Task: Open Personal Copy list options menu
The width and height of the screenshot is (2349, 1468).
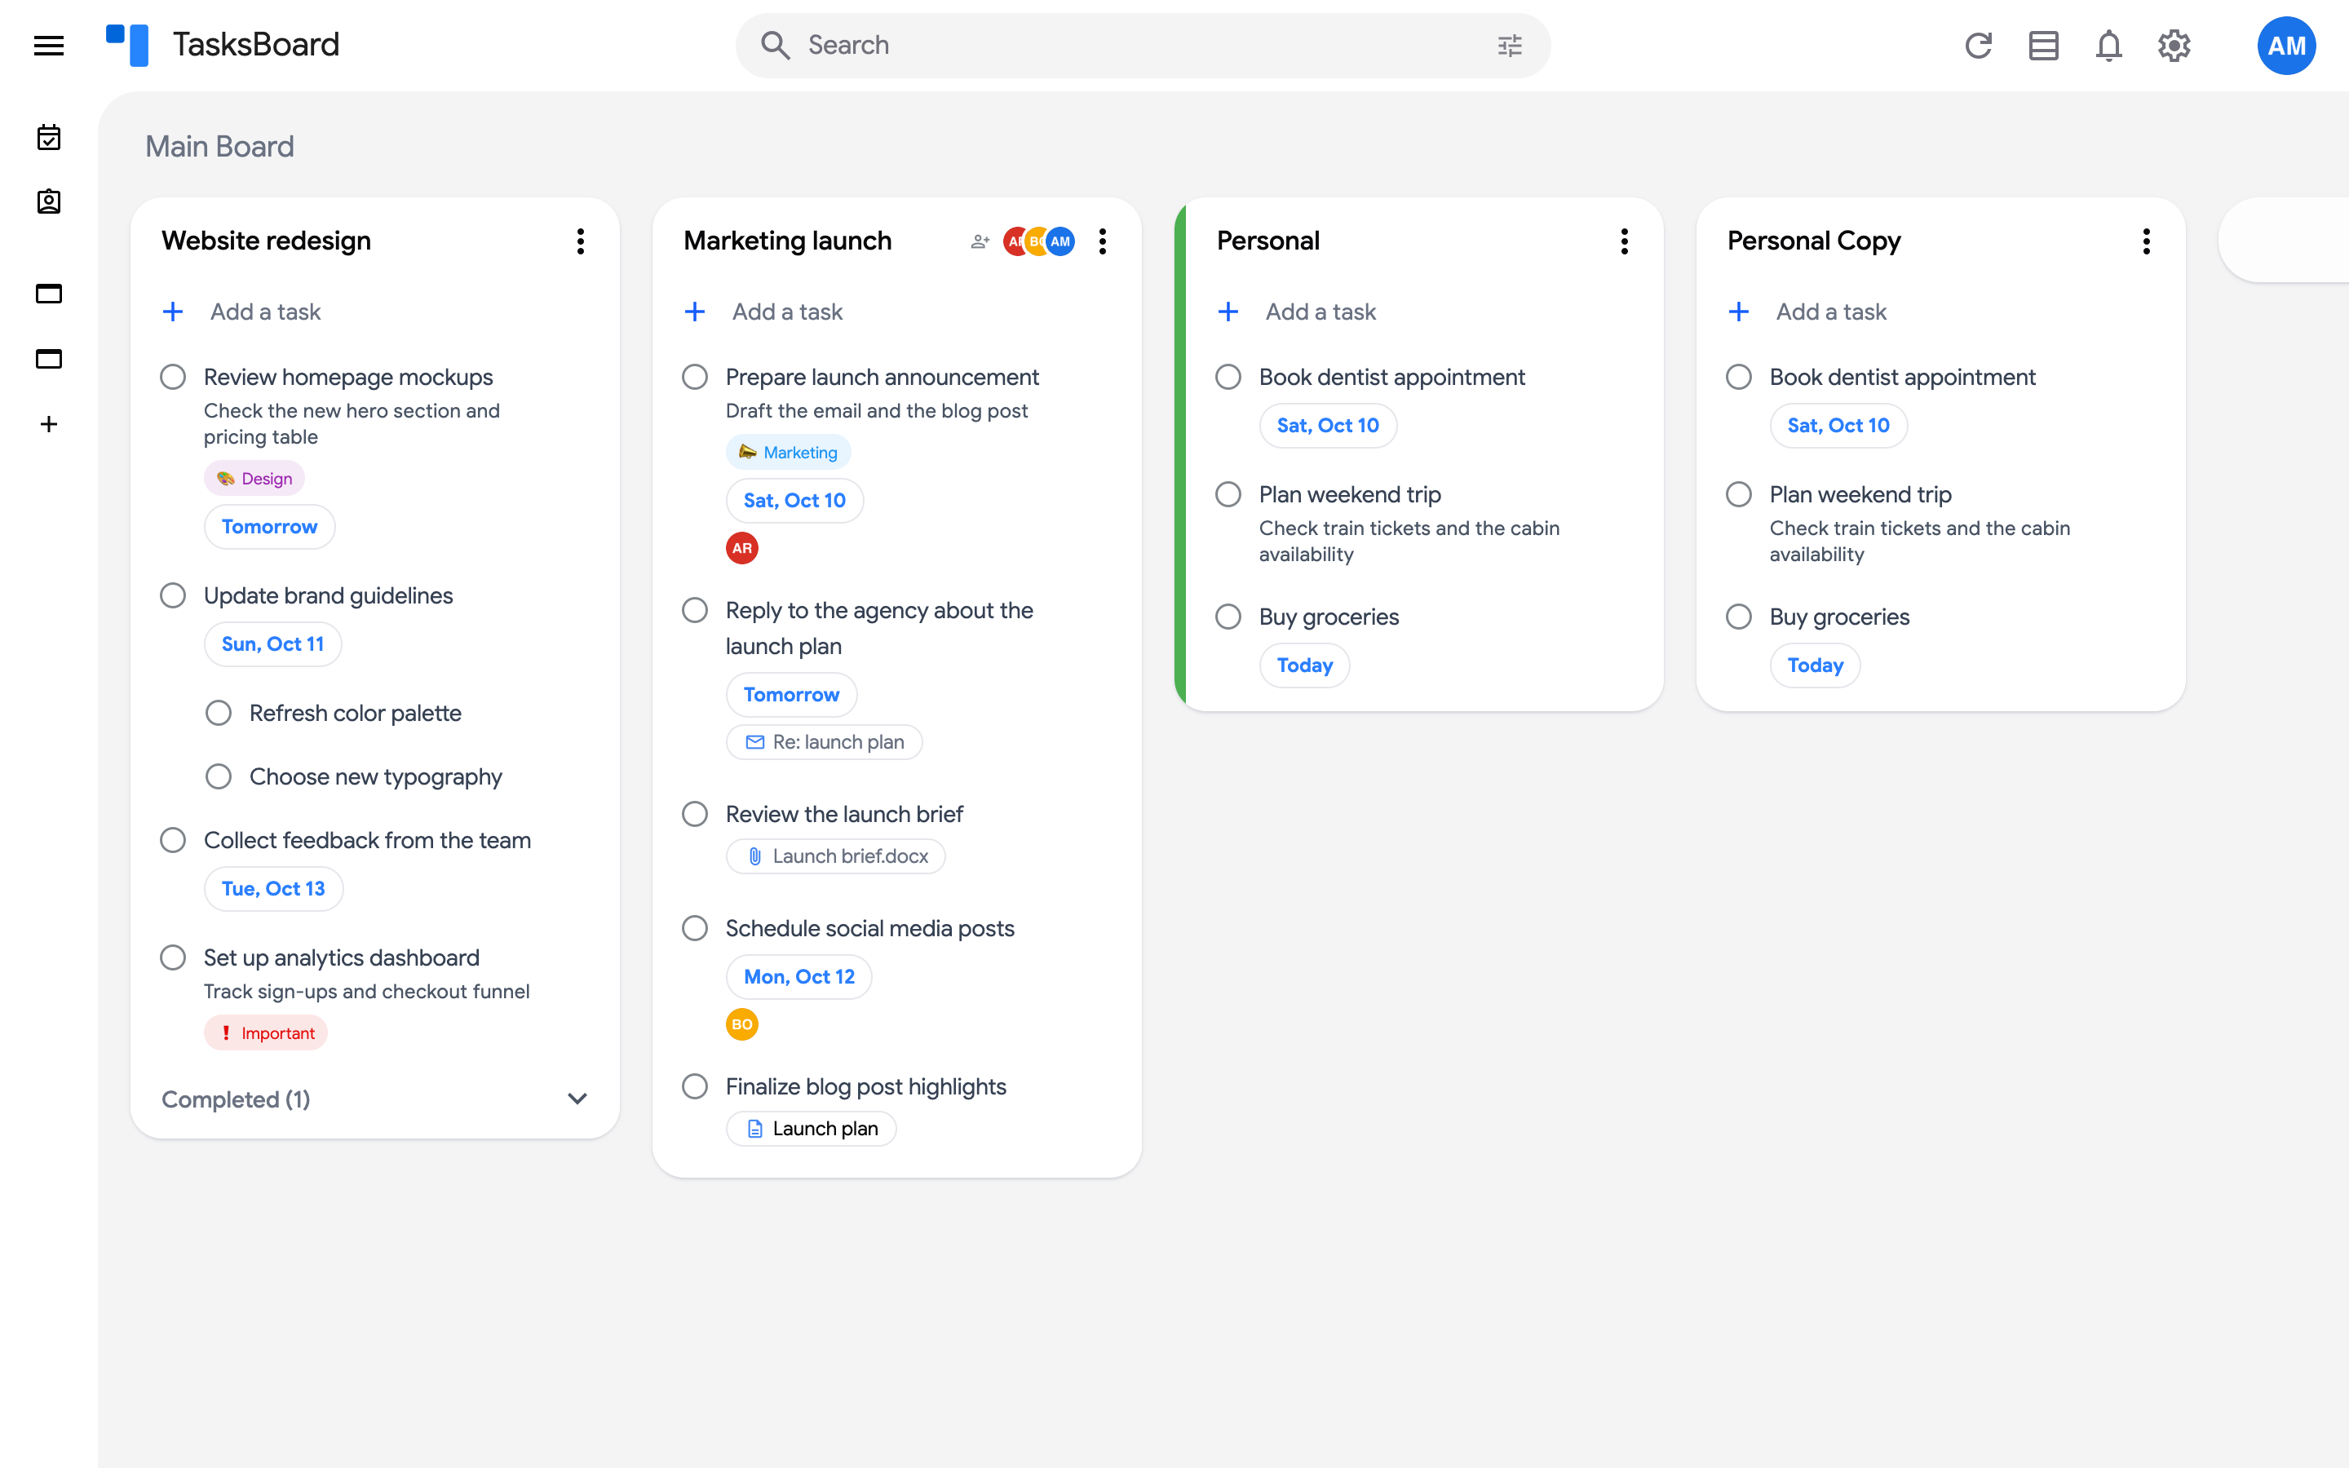Action: 2146,241
